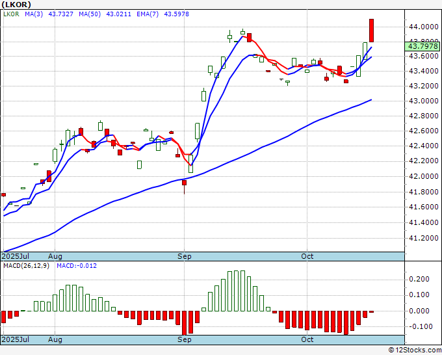Click the Sep marker on MACD timeline
Viewport: 442px width, 355px height.
click(x=185, y=339)
